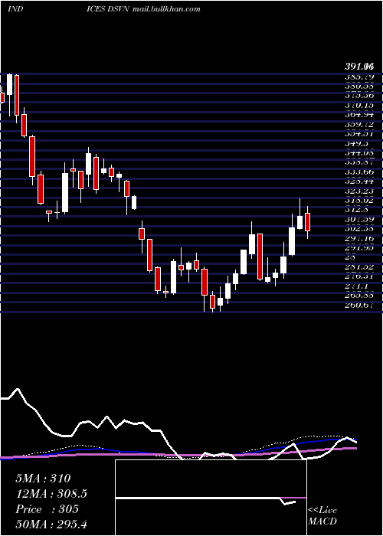Select the 370.15 price level label
The width and height of the screenshot is (383, 536).
click(x=359, y=106)
